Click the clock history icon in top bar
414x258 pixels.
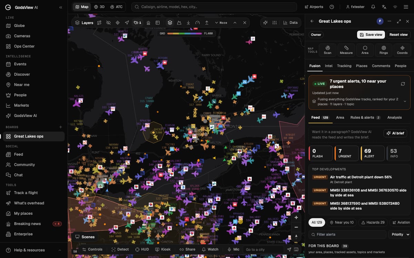(332, 7)
